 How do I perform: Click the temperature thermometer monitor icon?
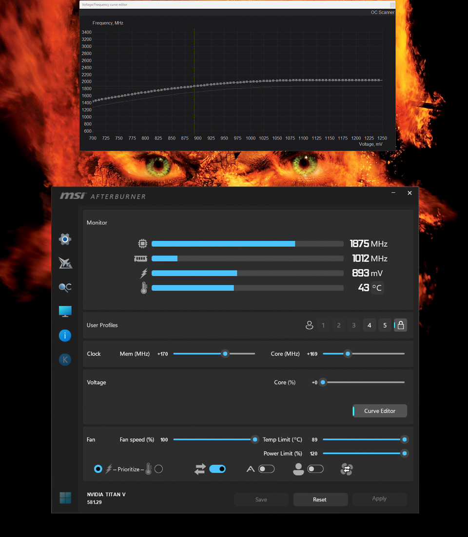[144, 288]
